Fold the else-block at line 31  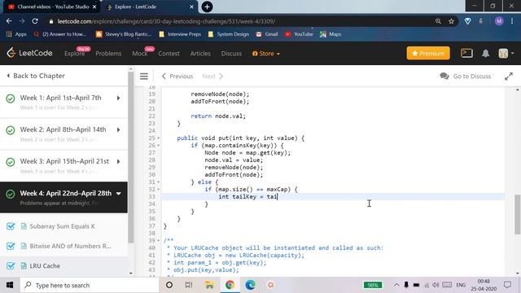click(159, 182)
